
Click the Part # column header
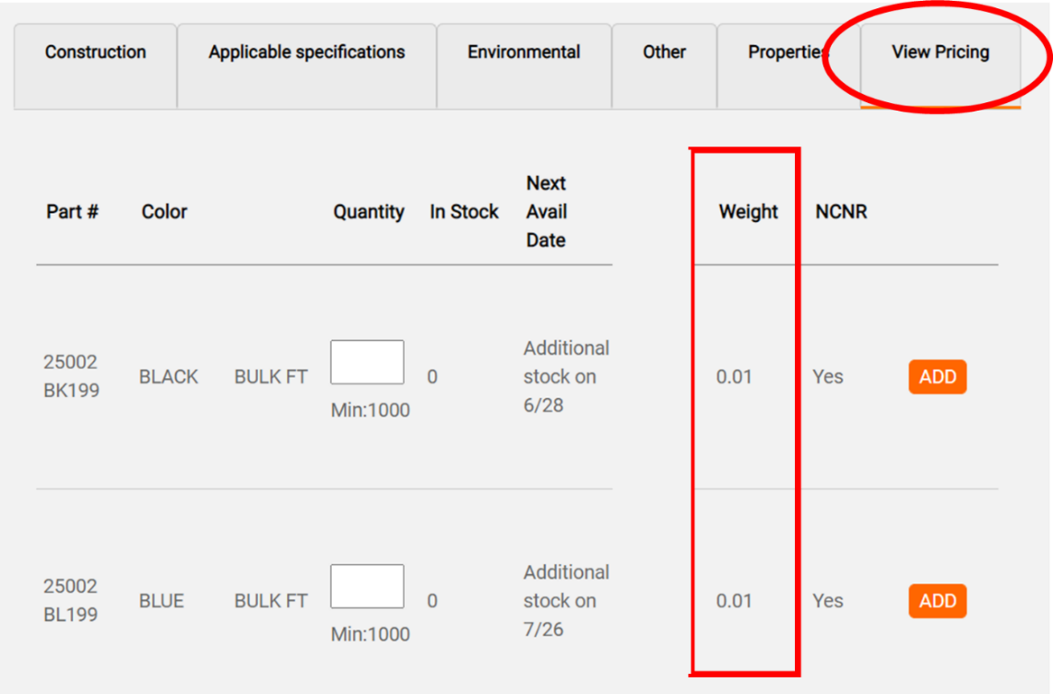tap(72, 212)
